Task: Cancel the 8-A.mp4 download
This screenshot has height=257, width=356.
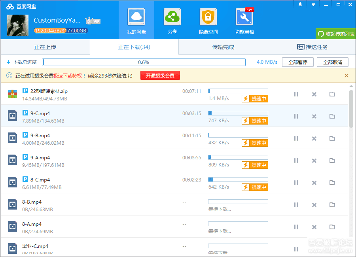Action: coord(314,227)
